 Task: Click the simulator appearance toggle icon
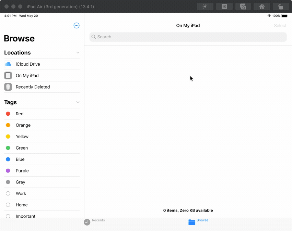205,7
